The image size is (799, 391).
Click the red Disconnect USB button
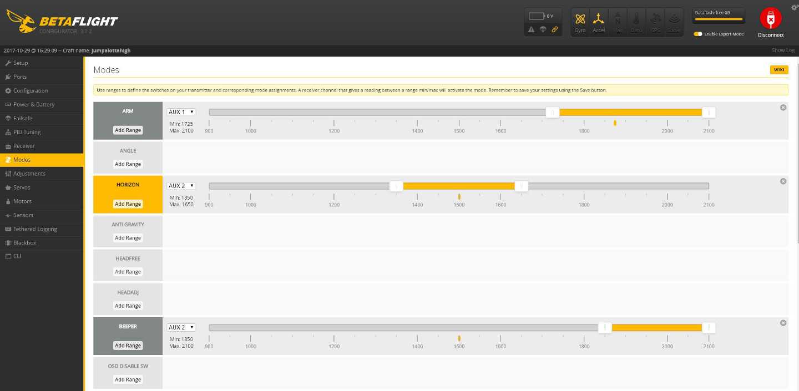[771, 19]
